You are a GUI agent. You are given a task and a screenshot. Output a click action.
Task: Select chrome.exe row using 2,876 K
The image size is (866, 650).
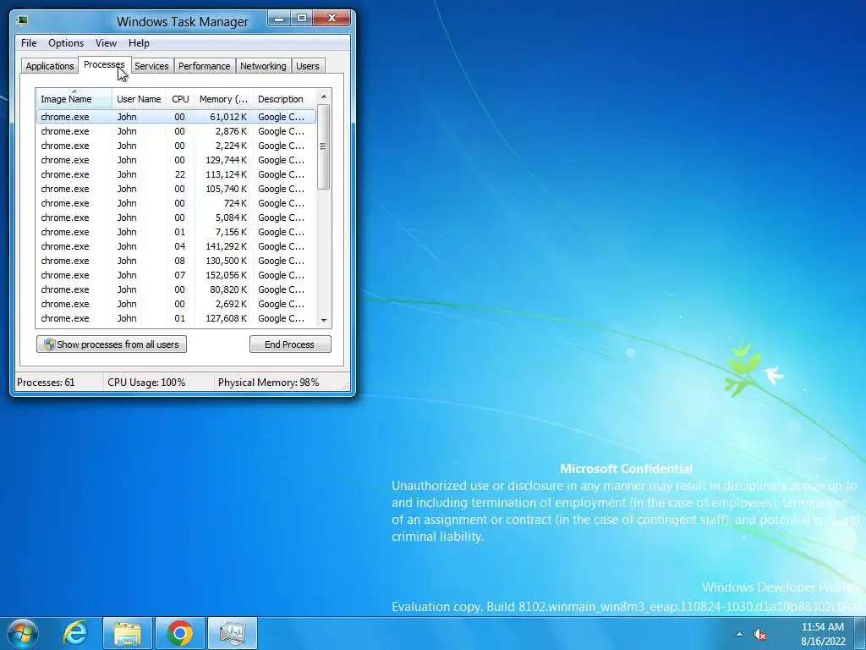pyautogui.click(x=176, y=131)
